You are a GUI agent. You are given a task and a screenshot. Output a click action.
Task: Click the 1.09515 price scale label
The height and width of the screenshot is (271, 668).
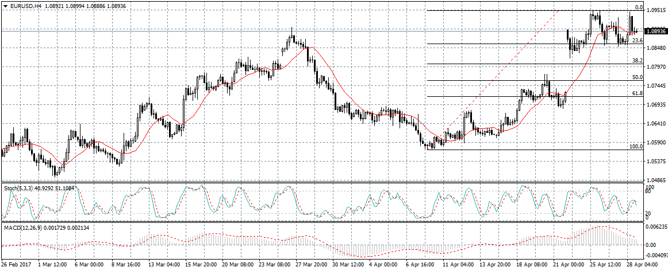[656, 10]
